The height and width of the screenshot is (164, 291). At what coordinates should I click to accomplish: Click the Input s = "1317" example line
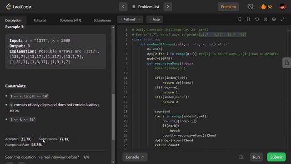coord(40,41)
